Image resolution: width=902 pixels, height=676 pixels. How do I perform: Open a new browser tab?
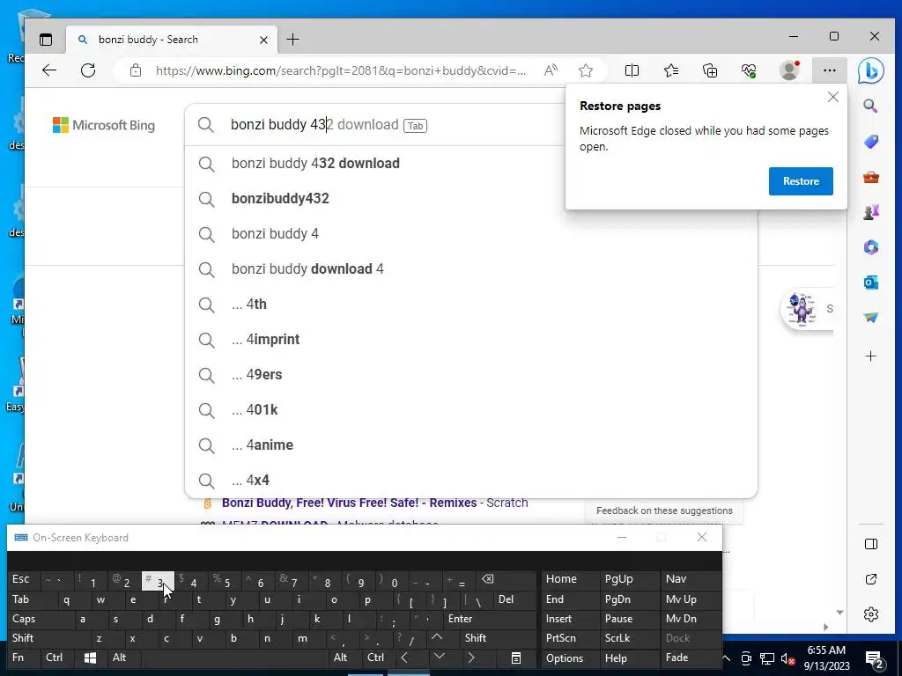click(x=292, y=39)
